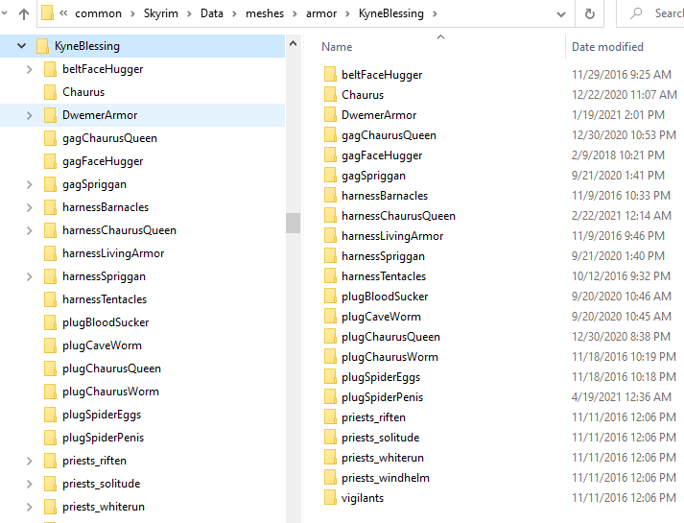Expand harnessBarnacles in the tree
The height and width of the screenshot is (523, 684).
point(29,207)
